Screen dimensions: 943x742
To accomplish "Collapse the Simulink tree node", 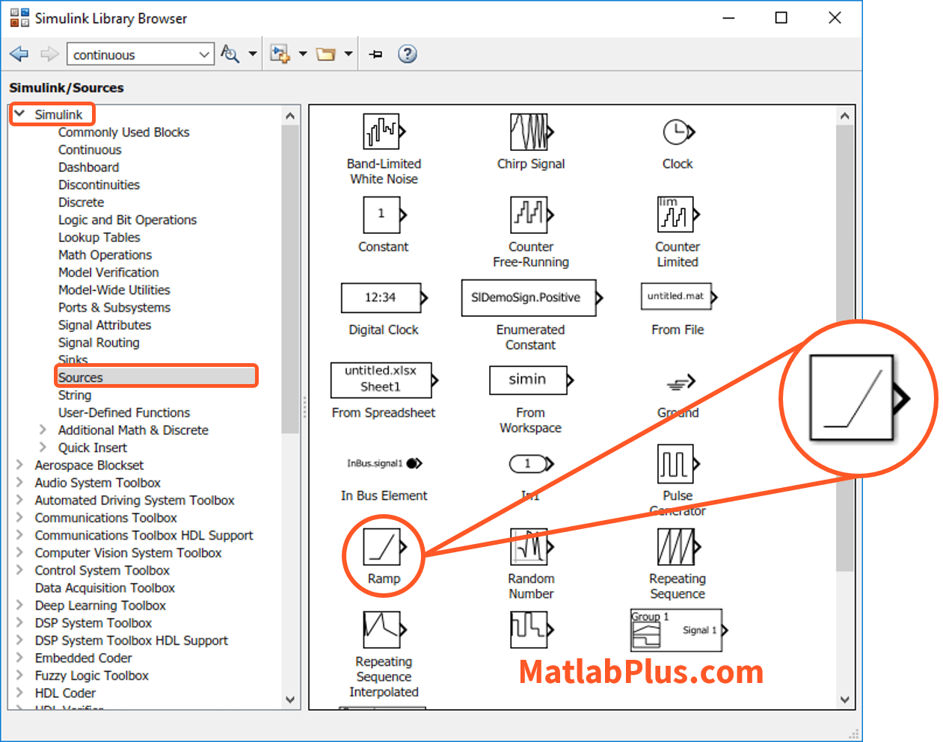I will [x=20, y=114].
